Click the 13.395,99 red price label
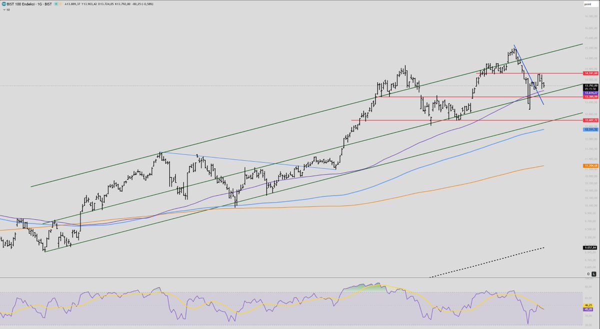Viewport: 600px width, 329px height. click(x=590, y=97)
